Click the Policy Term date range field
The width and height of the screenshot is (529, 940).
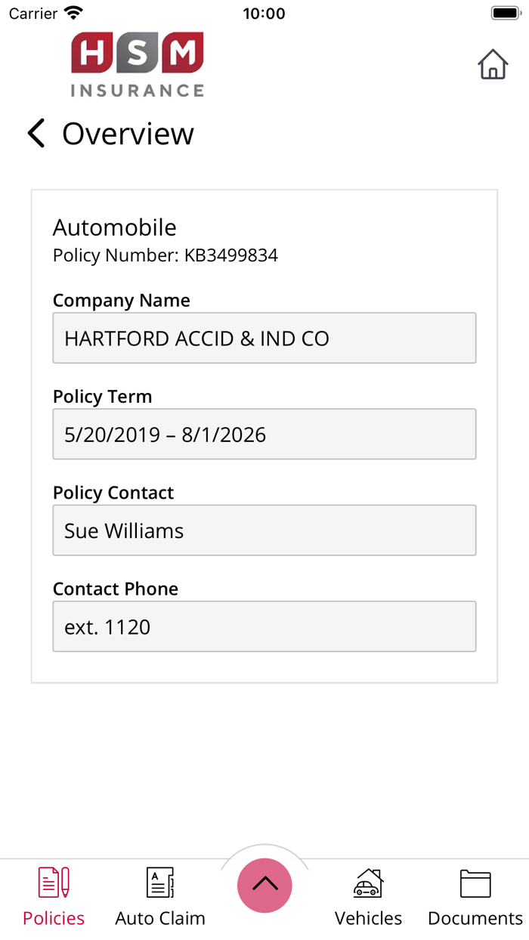[264, 434]
